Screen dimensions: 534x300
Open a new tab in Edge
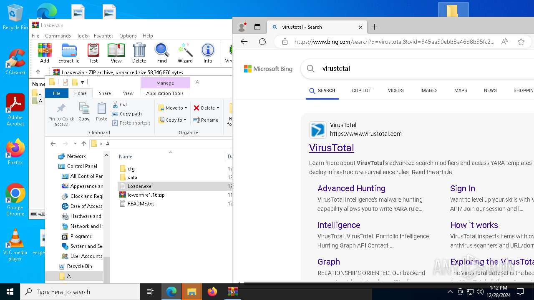(x=375, y=27)
